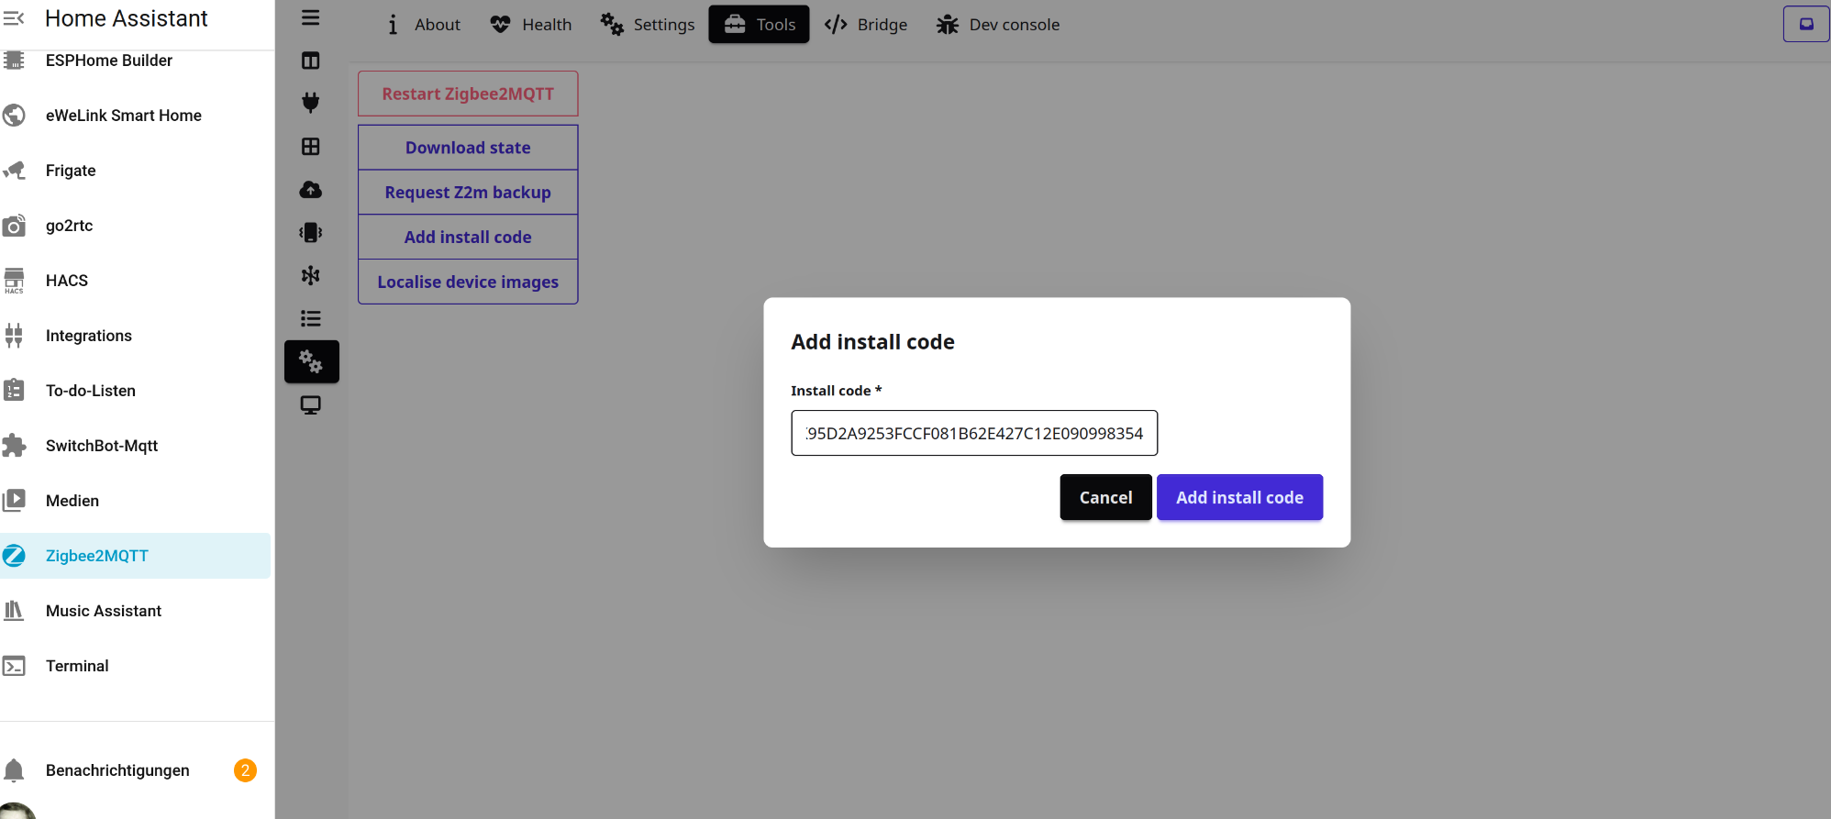Switch to the Health tab
The width and height of the screenshot is (1831, 819).
coord(531,25)
